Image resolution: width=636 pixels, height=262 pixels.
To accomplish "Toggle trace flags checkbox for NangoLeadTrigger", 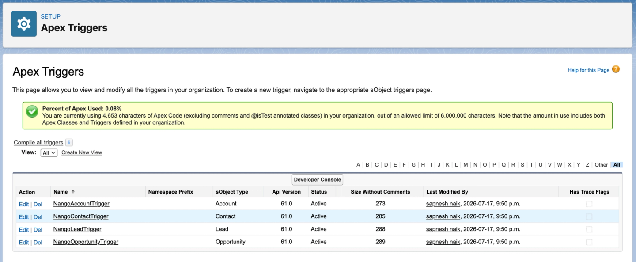I will click(x=589, y=230).
